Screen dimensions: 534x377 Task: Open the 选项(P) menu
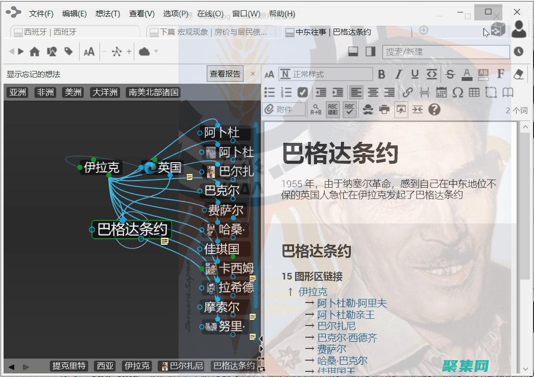pyautogui.click(x=176, y=13)
